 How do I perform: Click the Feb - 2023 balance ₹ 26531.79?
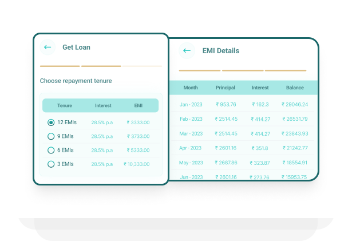click(x=295, y=119)
